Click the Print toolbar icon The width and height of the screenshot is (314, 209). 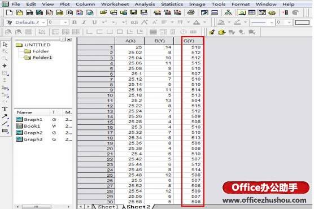pyautogui.click(x=191, y=13)
